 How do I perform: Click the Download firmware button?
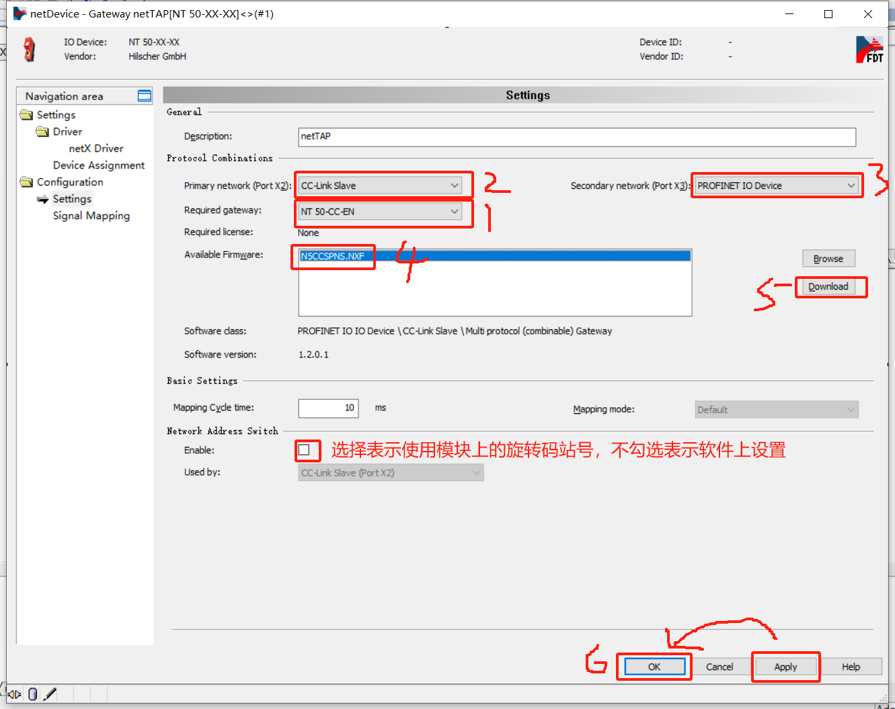828,286
